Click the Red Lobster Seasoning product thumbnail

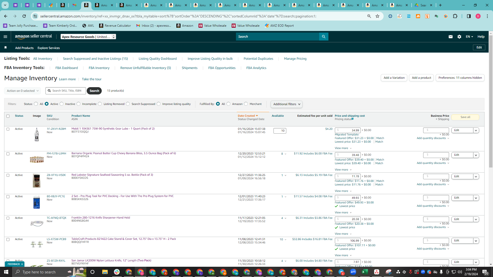(37, 181)
